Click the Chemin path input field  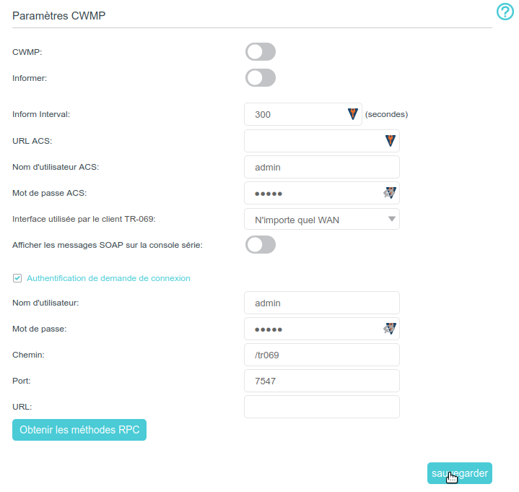[322, 355]
